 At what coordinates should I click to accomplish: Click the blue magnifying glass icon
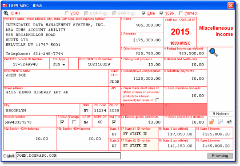213,52
